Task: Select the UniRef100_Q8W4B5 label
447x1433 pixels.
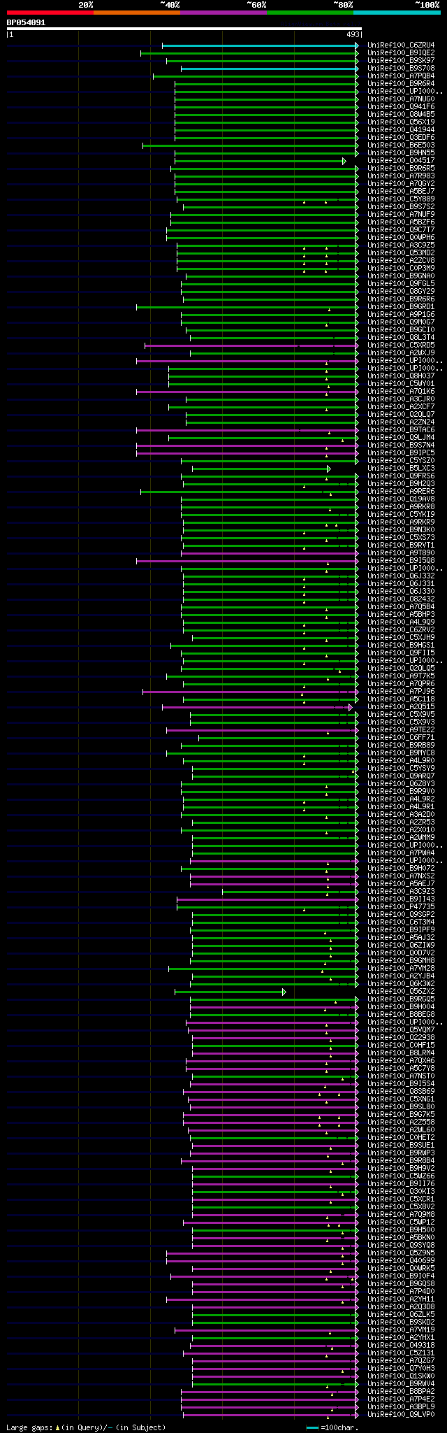Action: coord(401,115)
